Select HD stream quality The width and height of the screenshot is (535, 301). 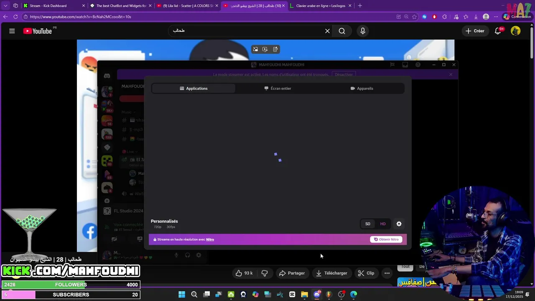(x=383, y=224)
